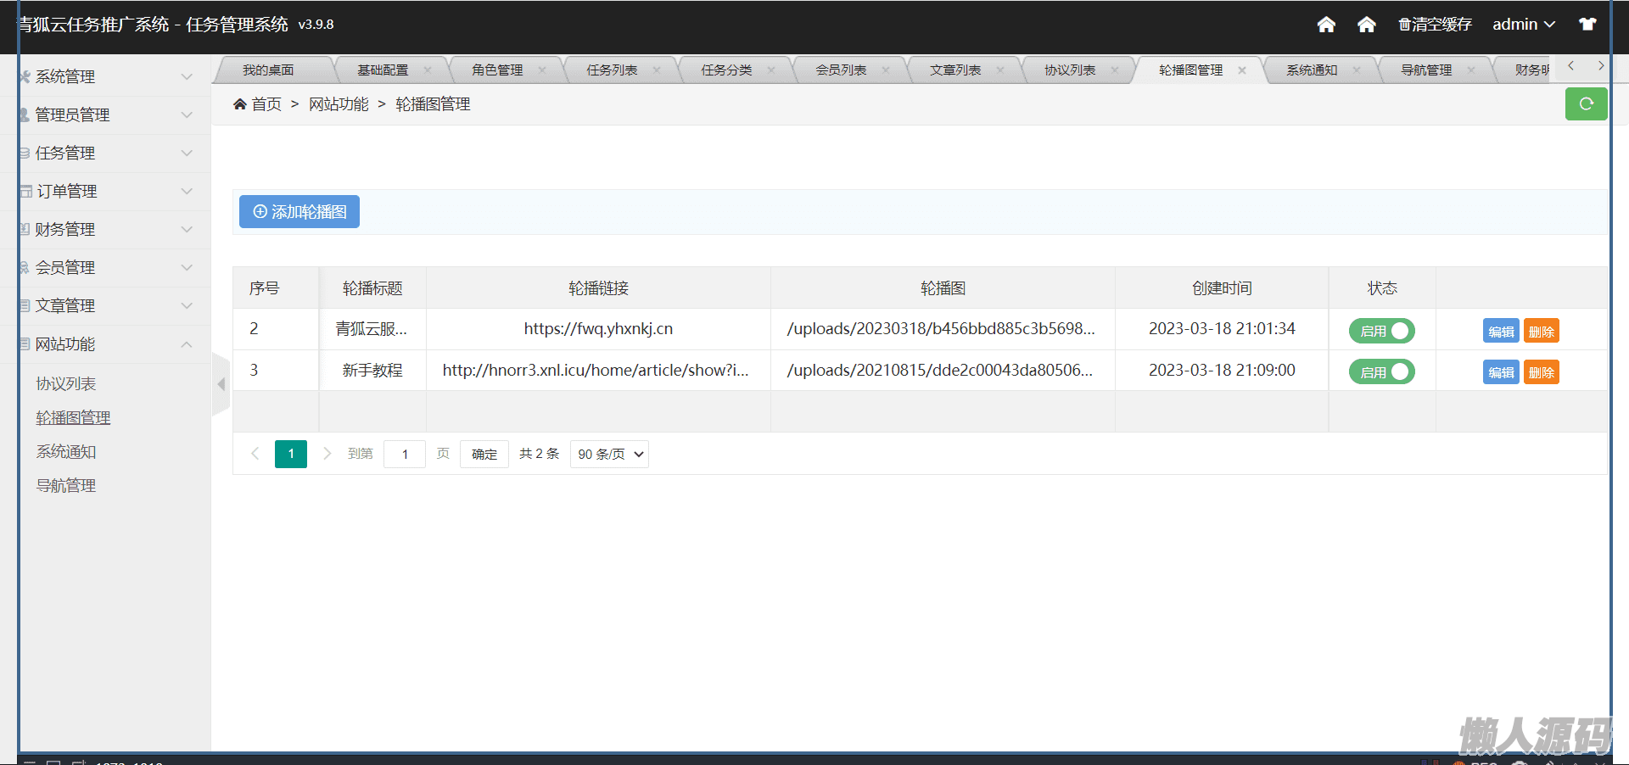Click the 添加轮播图 button
This screenshot has height=765, width=1629.
299,212
